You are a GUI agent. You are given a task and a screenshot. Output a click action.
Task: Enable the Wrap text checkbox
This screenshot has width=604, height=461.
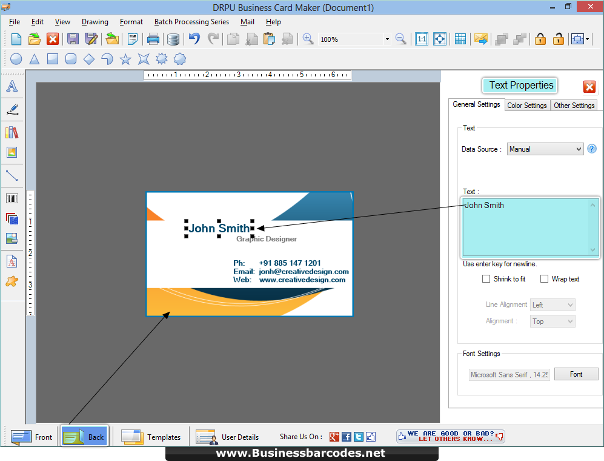coord(544,278)
